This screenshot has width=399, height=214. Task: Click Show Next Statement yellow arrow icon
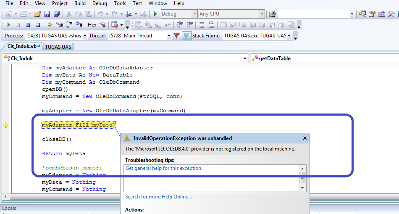click(50, 25)
